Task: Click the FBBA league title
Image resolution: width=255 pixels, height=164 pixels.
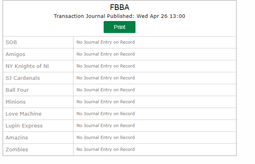Action: click(x=120, y=7)
